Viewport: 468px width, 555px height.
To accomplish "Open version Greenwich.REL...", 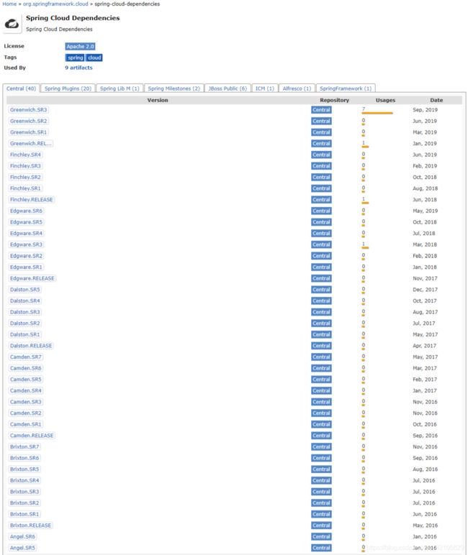I will click(31, 143).
